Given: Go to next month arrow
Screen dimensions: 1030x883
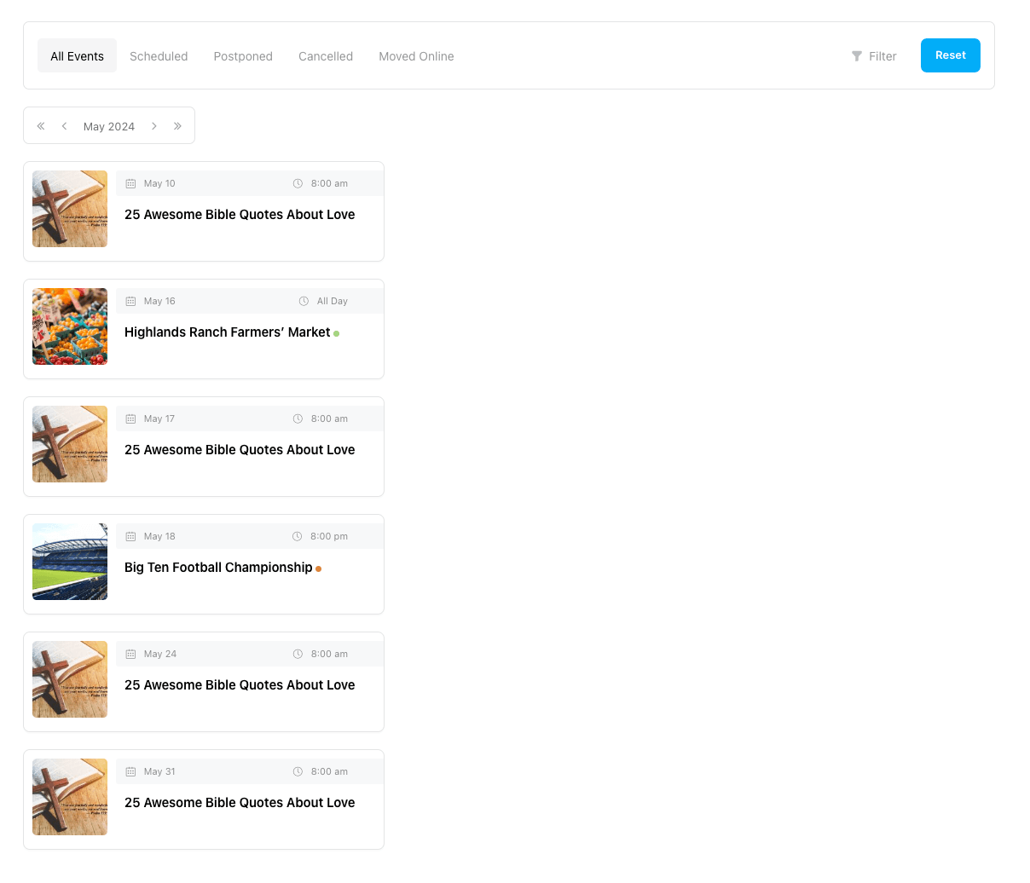Looking at the screenshot, I should 154,126.
